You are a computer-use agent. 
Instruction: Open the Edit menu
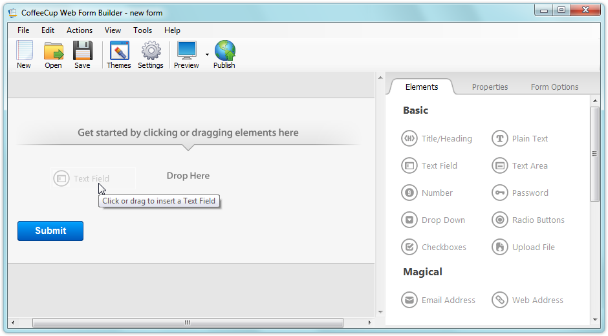tap(48, 30)
